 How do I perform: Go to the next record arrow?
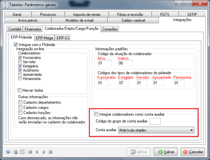coord(44,152)
